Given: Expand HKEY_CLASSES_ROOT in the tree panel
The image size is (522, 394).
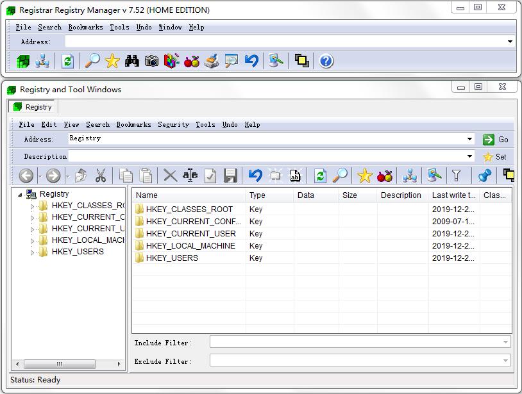Looking at the screenshot, I should point(33,206).
